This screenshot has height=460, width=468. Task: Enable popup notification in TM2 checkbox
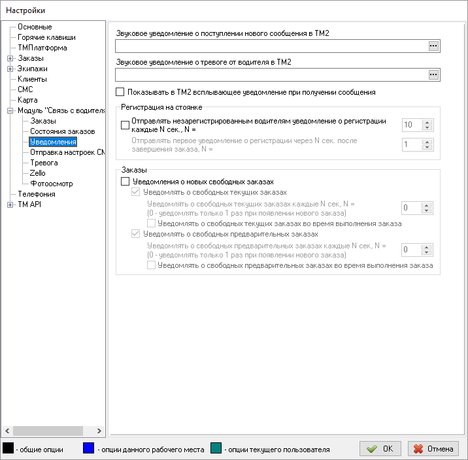[120, 92]
